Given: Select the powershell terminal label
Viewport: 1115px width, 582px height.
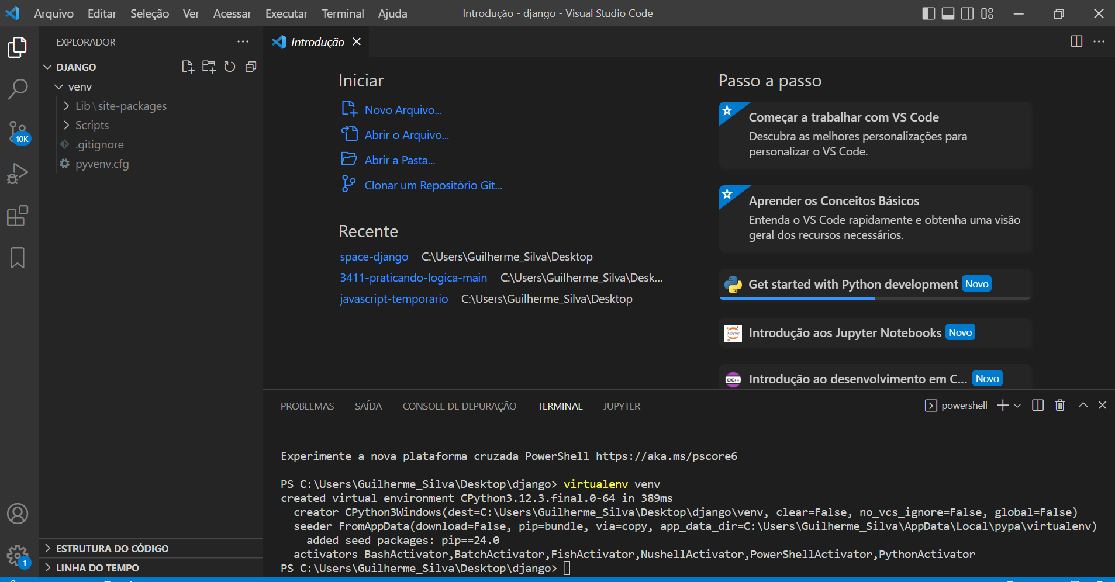Looking at the screenshot, I should pyautogui.click(x=956, y=406).
